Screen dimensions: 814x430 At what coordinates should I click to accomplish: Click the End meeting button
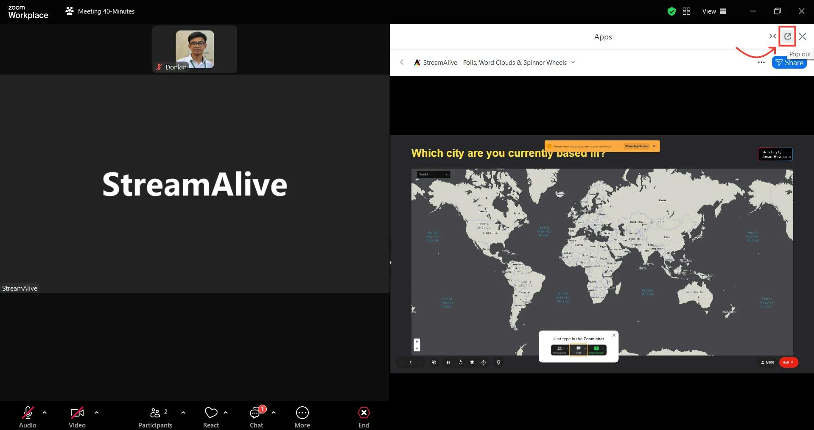tap(364, 417)
